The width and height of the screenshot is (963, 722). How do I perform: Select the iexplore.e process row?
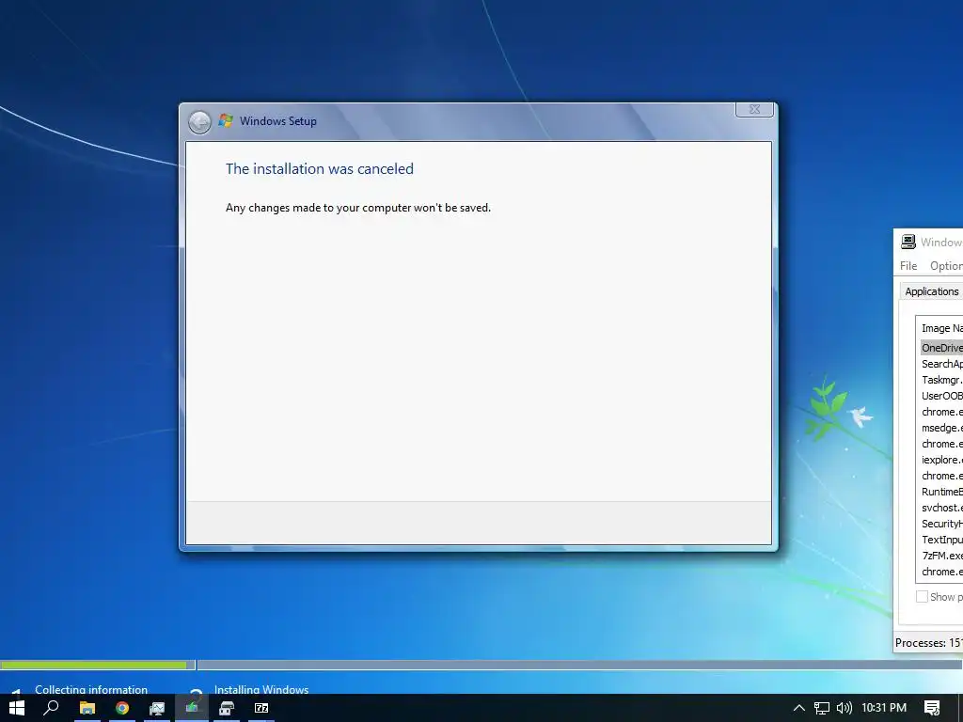coord(941,459)
